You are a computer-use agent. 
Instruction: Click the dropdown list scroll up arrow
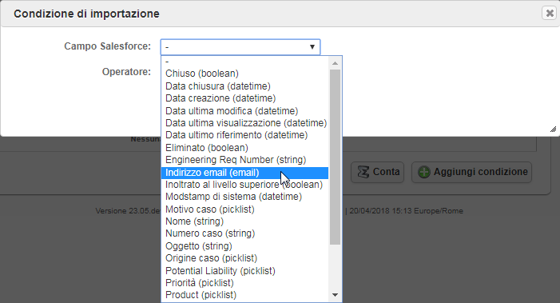point(335,63)
